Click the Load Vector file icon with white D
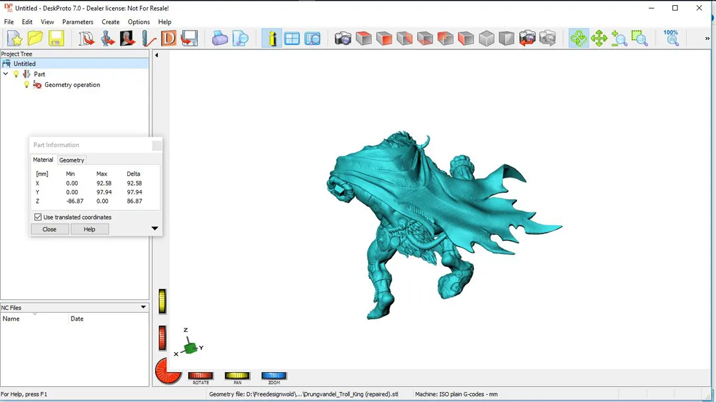This screenshot has width=716, height=402. pos(86,38)
